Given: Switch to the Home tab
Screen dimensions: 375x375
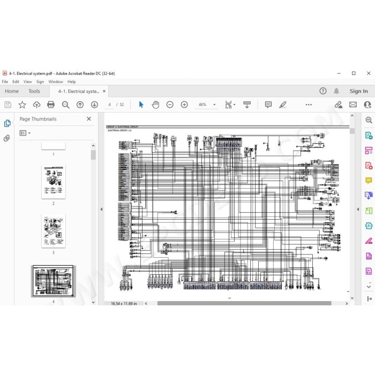Looking at the screenshot, I should tap(12, 91).
